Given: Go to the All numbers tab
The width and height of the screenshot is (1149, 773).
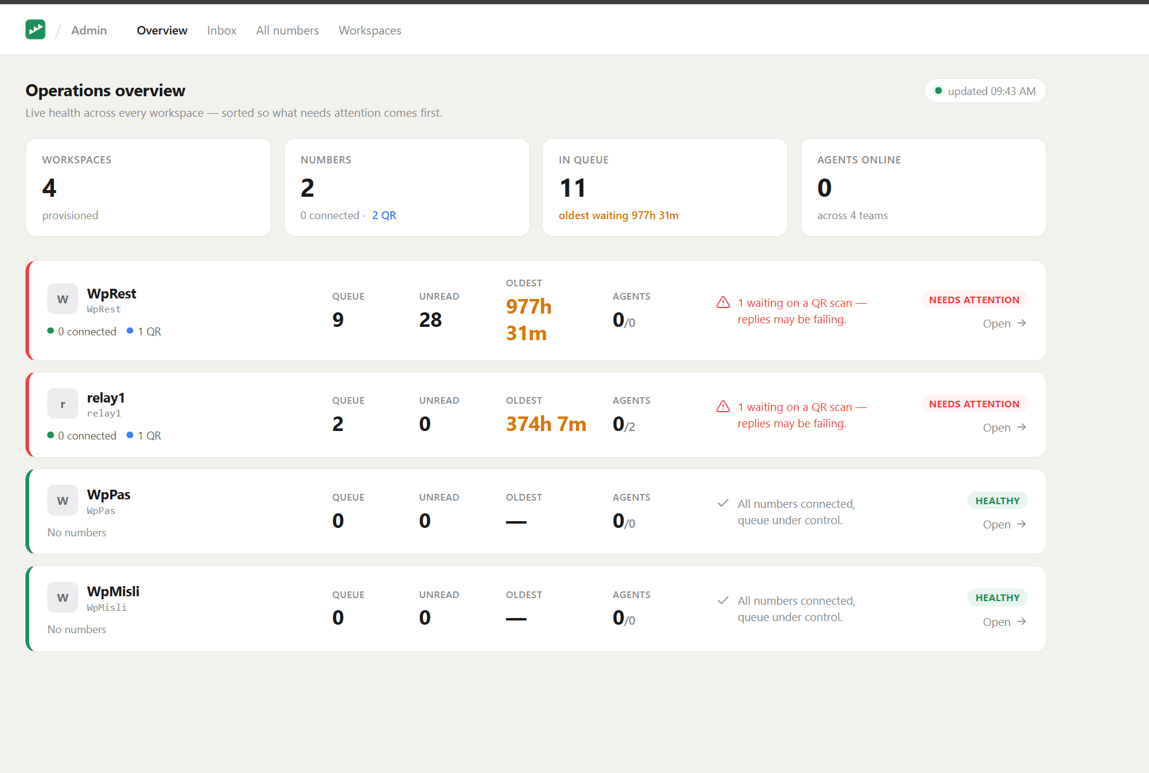Looking at the screenshot, I should click(287, 30).
